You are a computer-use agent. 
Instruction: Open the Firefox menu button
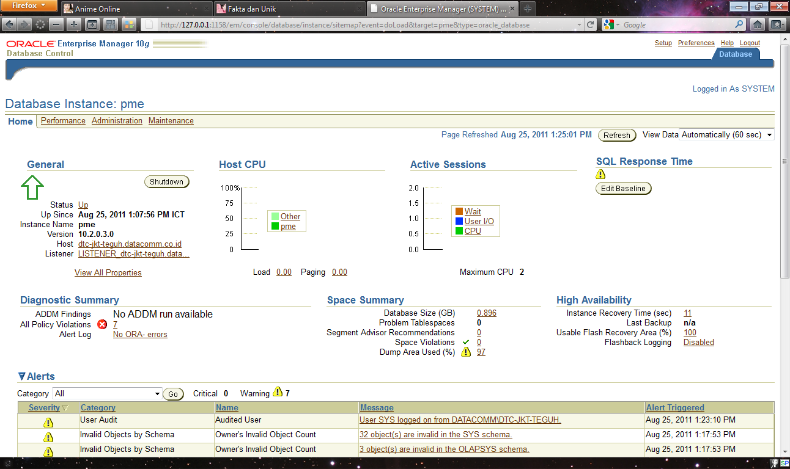pos(29,6)
